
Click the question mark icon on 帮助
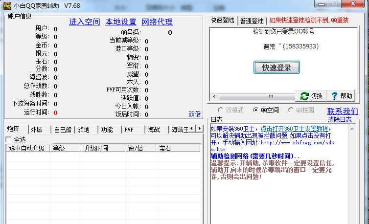pyautogui.click(x=334, y=96)
